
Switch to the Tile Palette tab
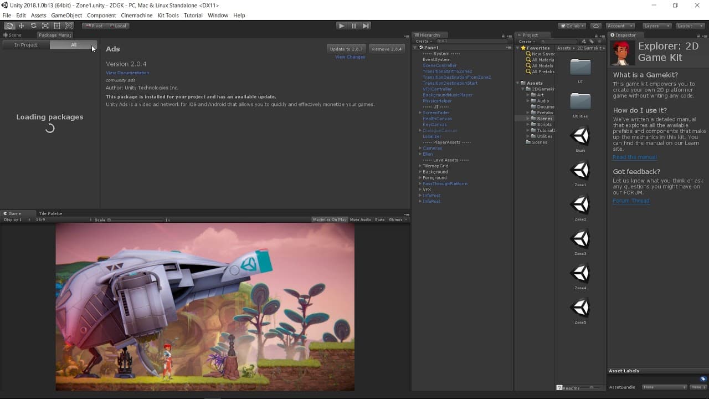50,213
